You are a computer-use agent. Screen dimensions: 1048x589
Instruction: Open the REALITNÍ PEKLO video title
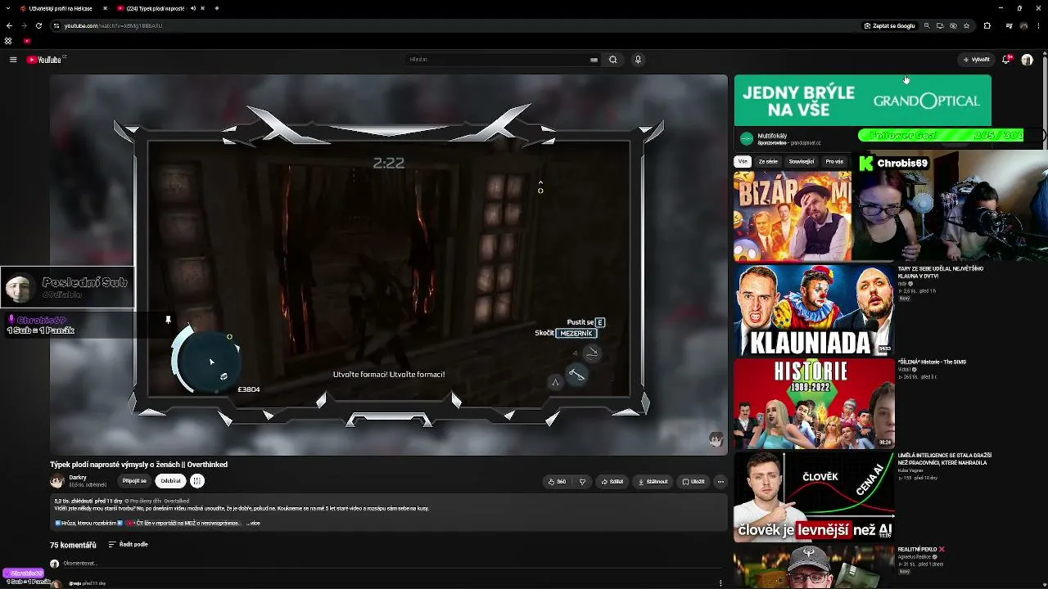point(921,549)
